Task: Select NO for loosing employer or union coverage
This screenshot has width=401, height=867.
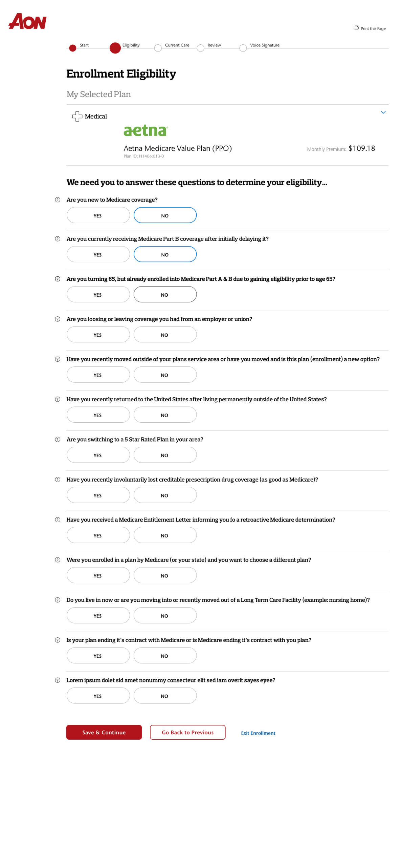Action: click(165, 335)
